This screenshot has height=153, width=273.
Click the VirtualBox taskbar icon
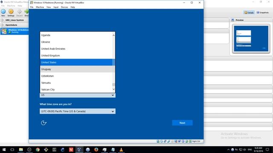point(79,150)
